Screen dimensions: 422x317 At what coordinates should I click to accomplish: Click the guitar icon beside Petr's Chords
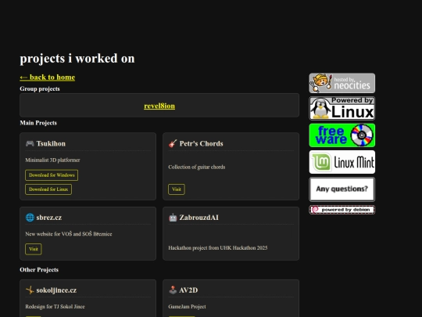coord(173,143)
